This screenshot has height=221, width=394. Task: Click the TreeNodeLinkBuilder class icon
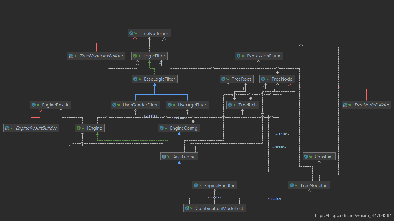pos(71,56)
